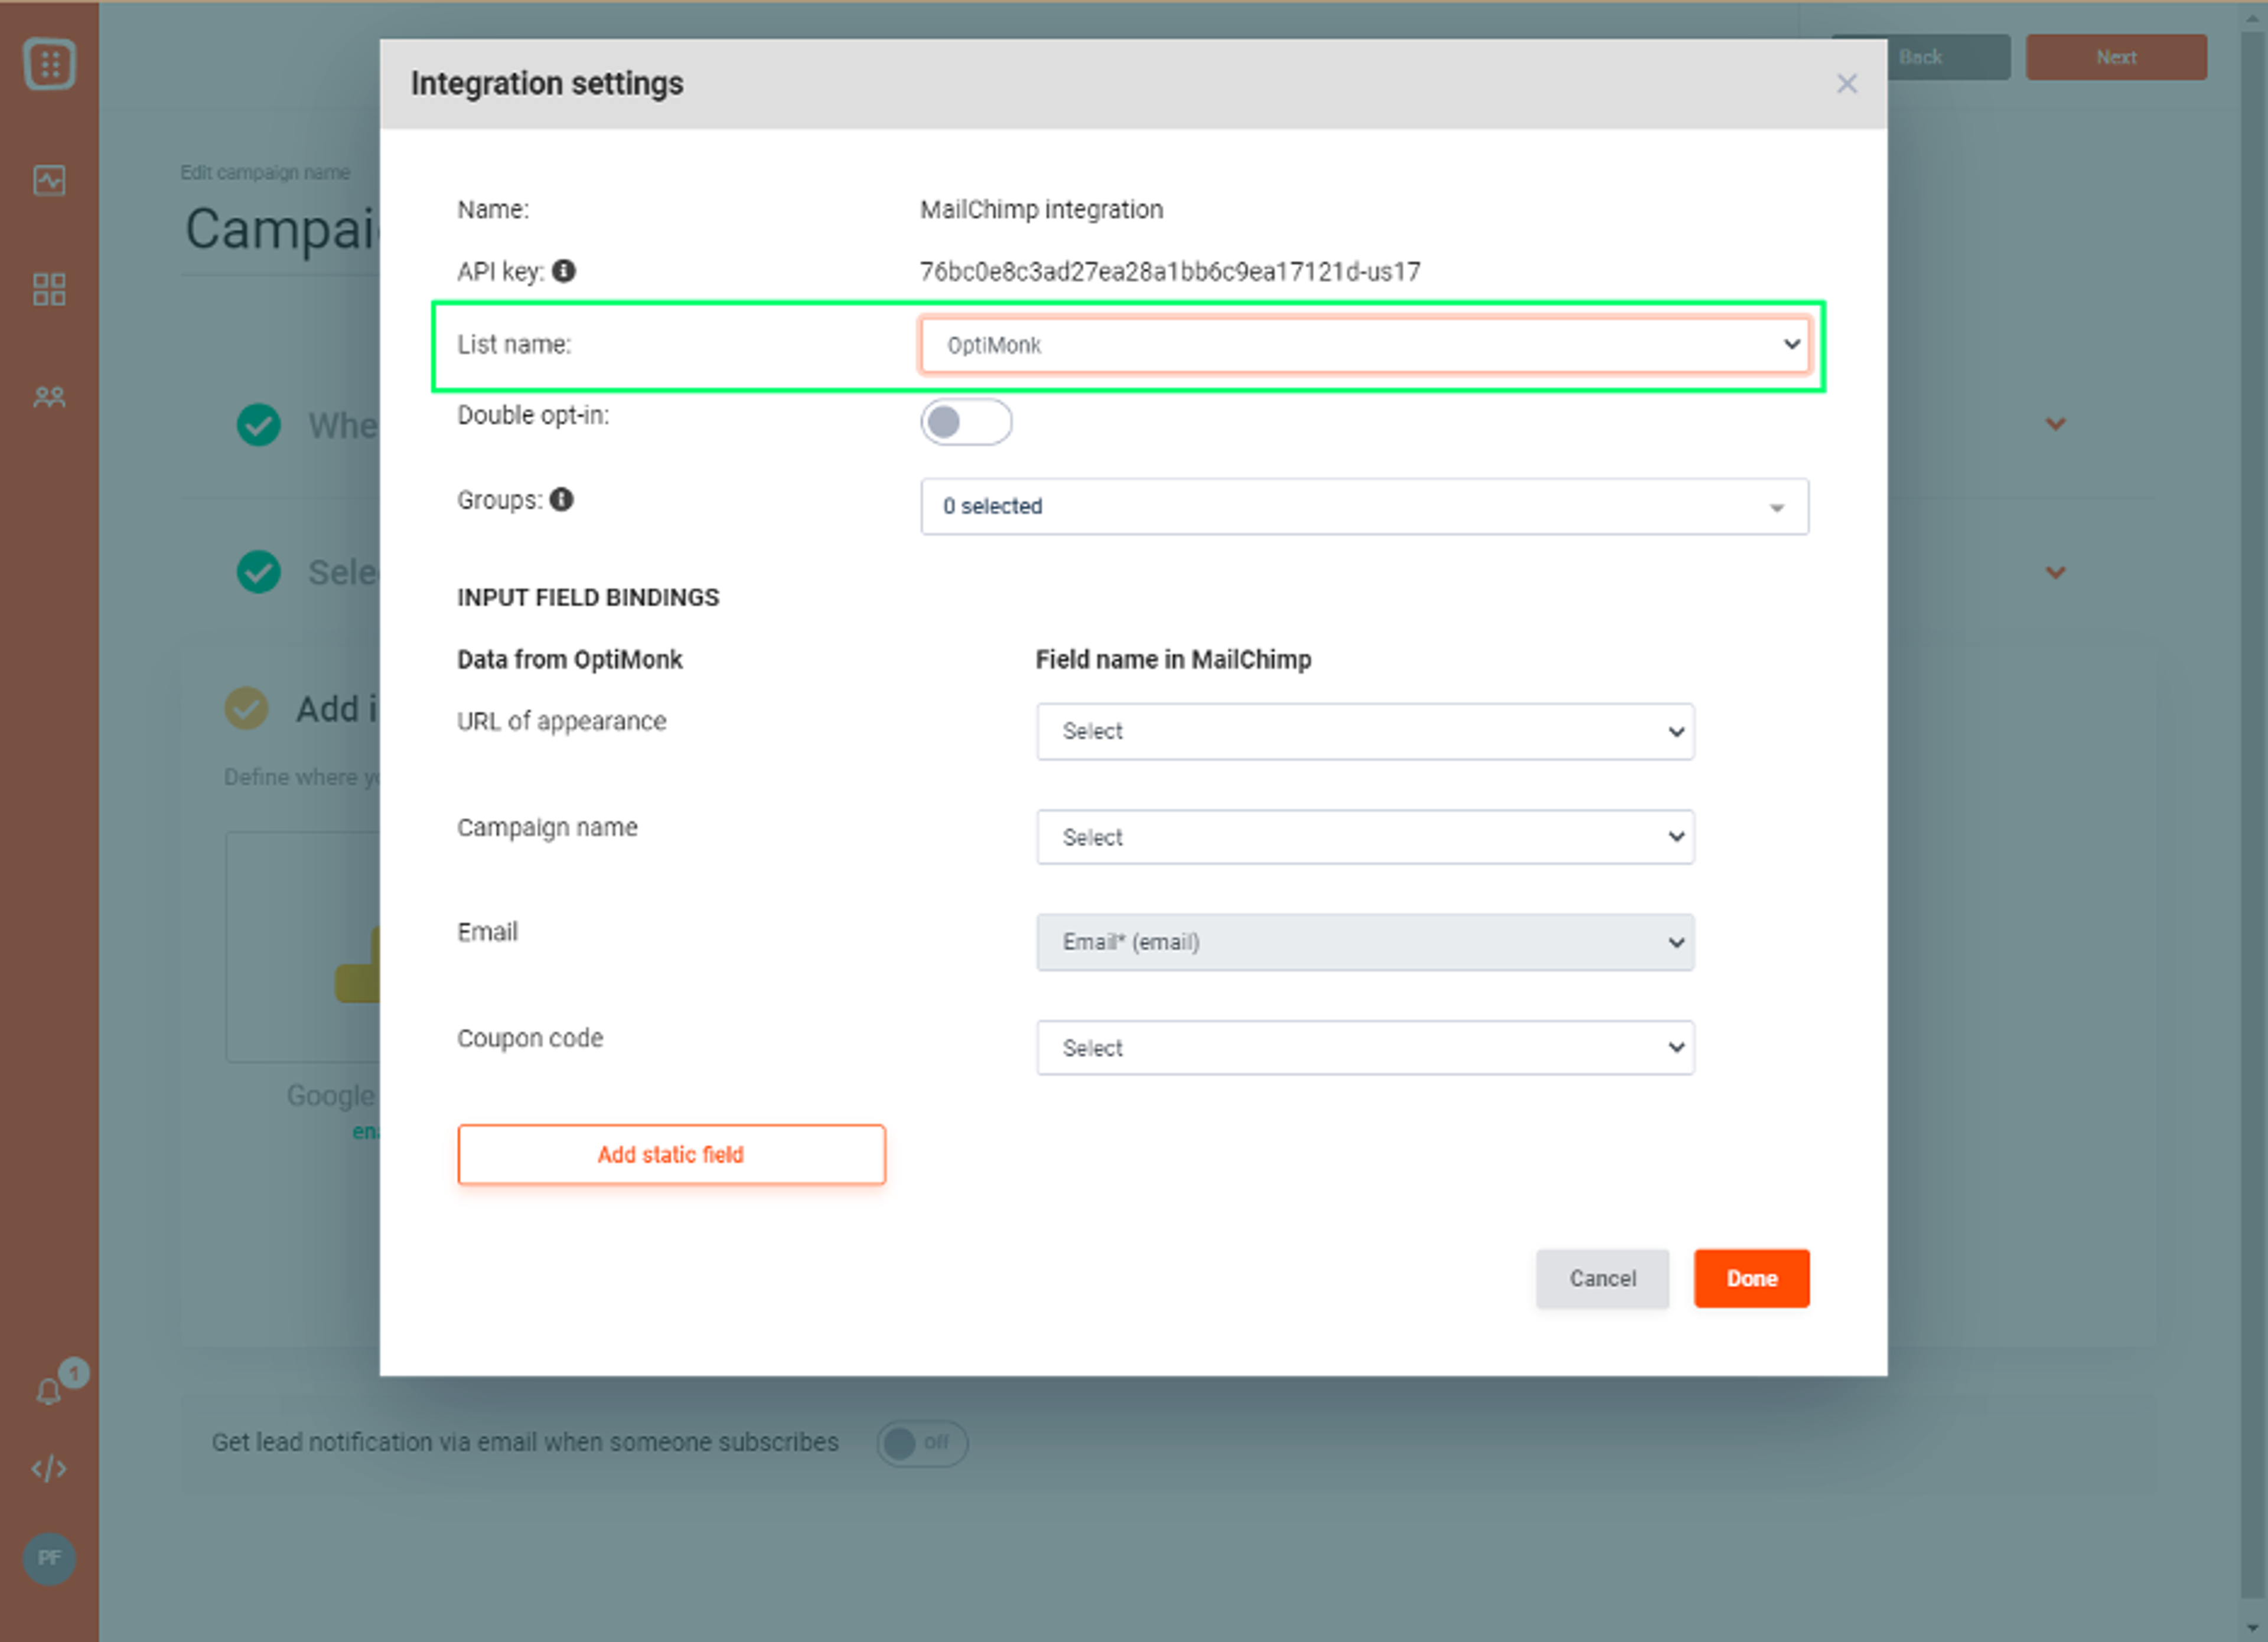Open URL of appearance field dropdown
Viewport: 2268px width, 1642px height.
(1365, 731)
